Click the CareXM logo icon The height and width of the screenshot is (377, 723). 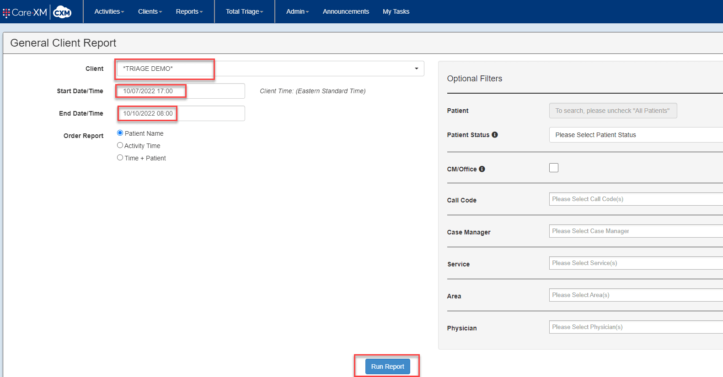pyautogui.click(x=25, y=12)
